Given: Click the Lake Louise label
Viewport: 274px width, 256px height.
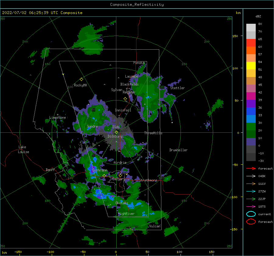Looking at the screenshot, I should coord(23,149).
